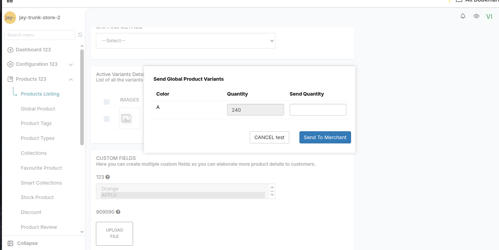Open Discount menu item
The width and height of the screenshot is (499, 250).
(31, 212)
